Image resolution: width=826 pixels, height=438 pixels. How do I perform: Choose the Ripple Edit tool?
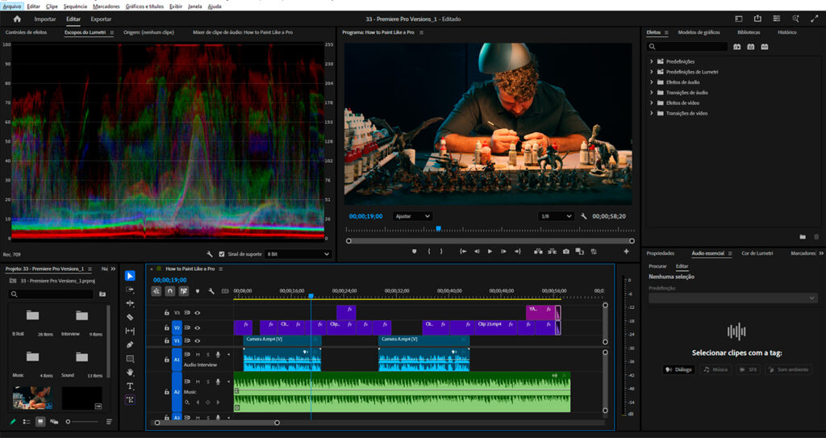pyautogui.click(x=130, y=303)
